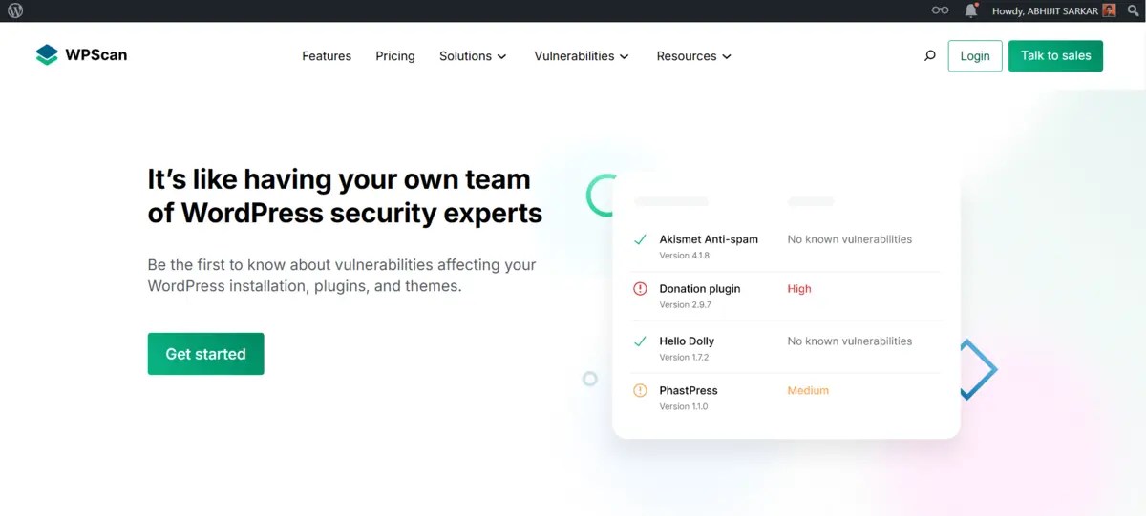Select the Donation plugin name
Viewport: 1146px width, 516px height.
[700, 289]
